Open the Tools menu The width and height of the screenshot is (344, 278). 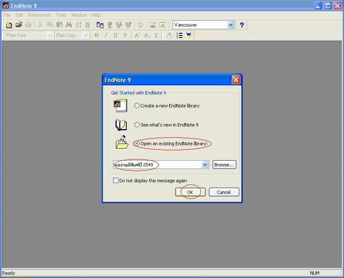point(61,15)
